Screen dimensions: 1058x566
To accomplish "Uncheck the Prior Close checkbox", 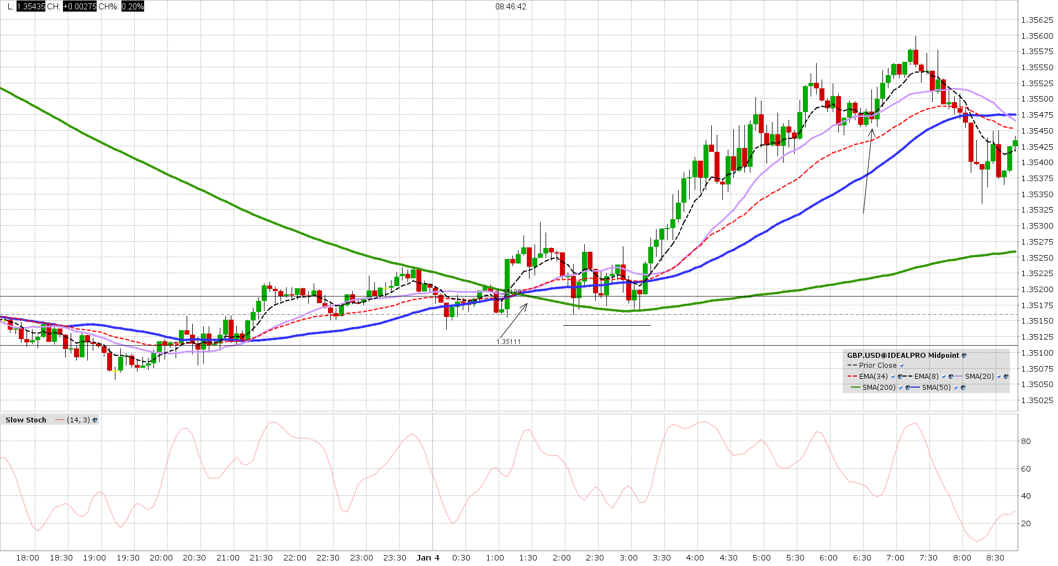I will [x=902, y=366].
